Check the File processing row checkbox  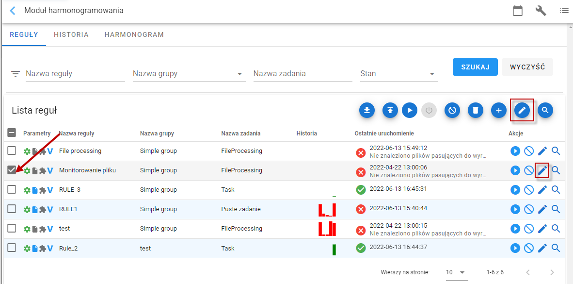click(12, 150)
